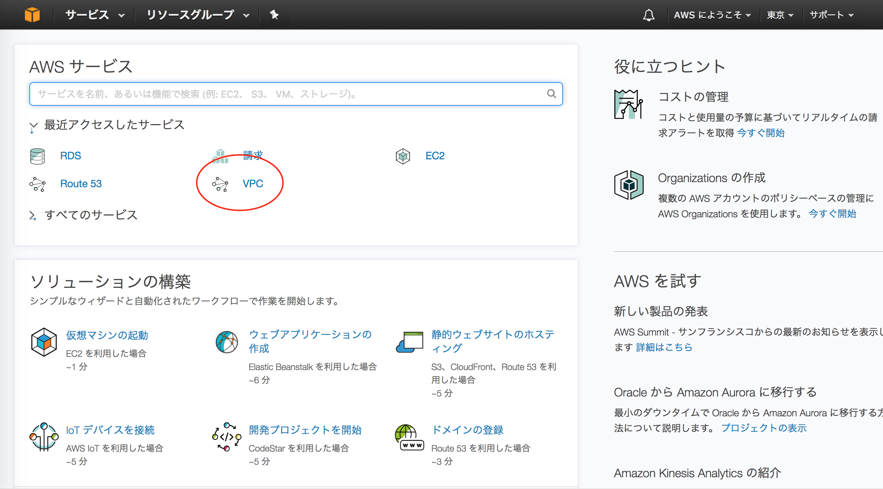
Task: Click the Organizations の作成 heading
Action: coord(712,178)
